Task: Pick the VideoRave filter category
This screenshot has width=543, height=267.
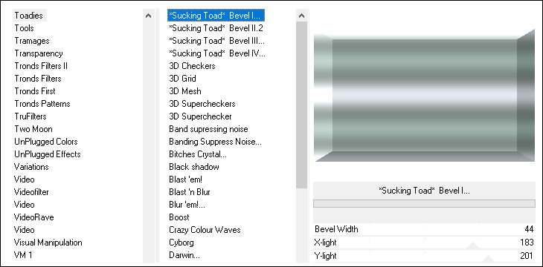Action: (x=34, y=217)
